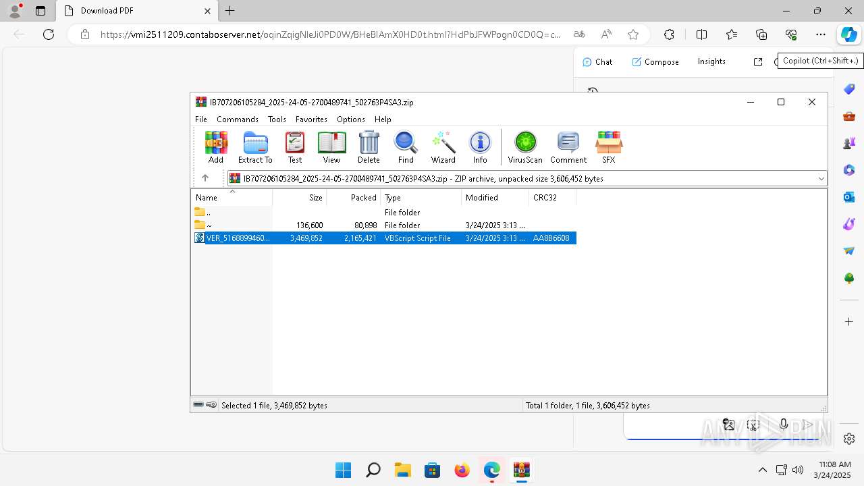Open the Extensions puzzle icon
Image resolution: width=864 pixels, height=486 pixels.
(x=669, y=34)
